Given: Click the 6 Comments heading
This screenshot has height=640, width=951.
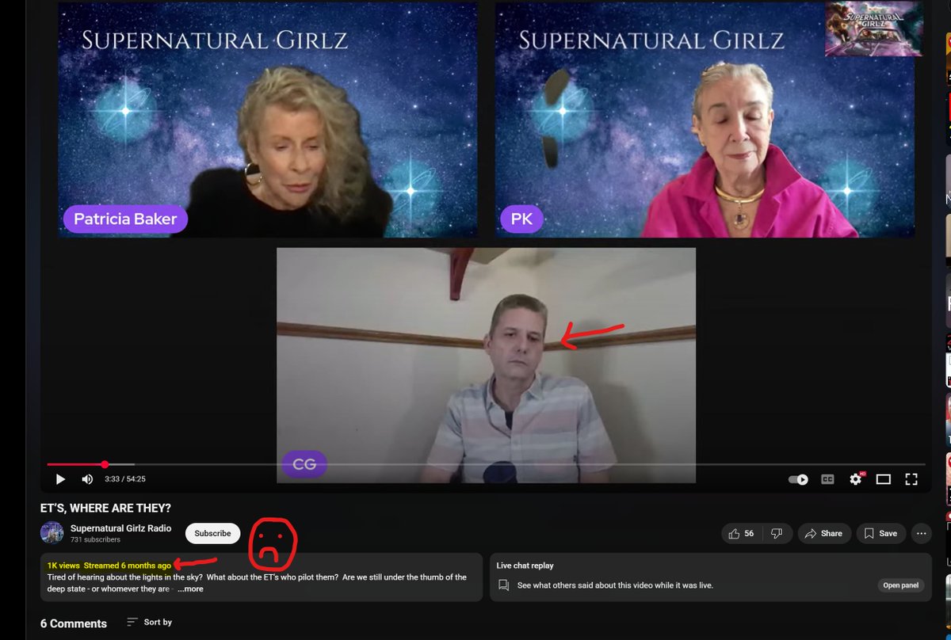Looking at the screenshot, I should tap(74, 623).
